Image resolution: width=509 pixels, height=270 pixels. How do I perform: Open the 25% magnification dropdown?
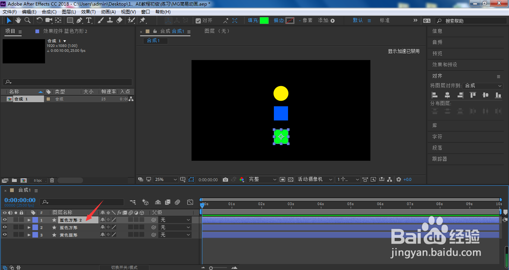(x=166, y=179)
